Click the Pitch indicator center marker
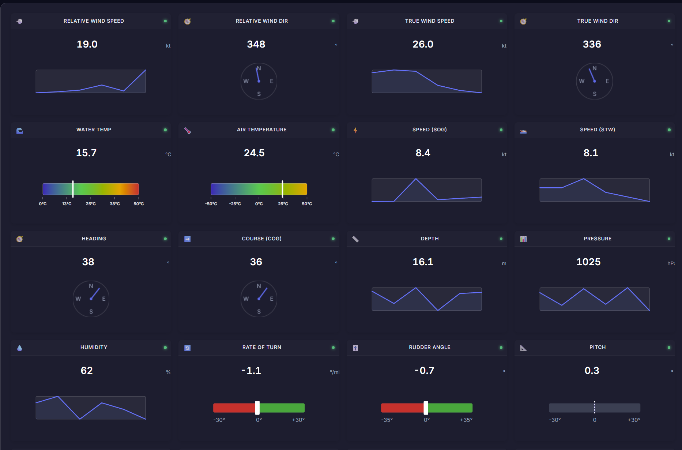The height and width of the screenshot is (450, 682). point(595,408)
